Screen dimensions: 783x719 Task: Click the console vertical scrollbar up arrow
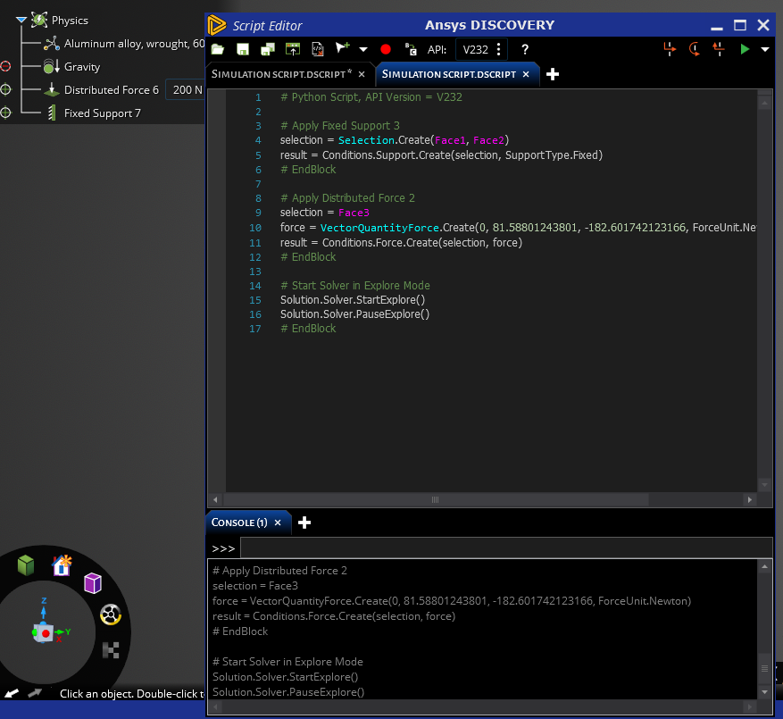pyautogui.click(x=764, y=566)
